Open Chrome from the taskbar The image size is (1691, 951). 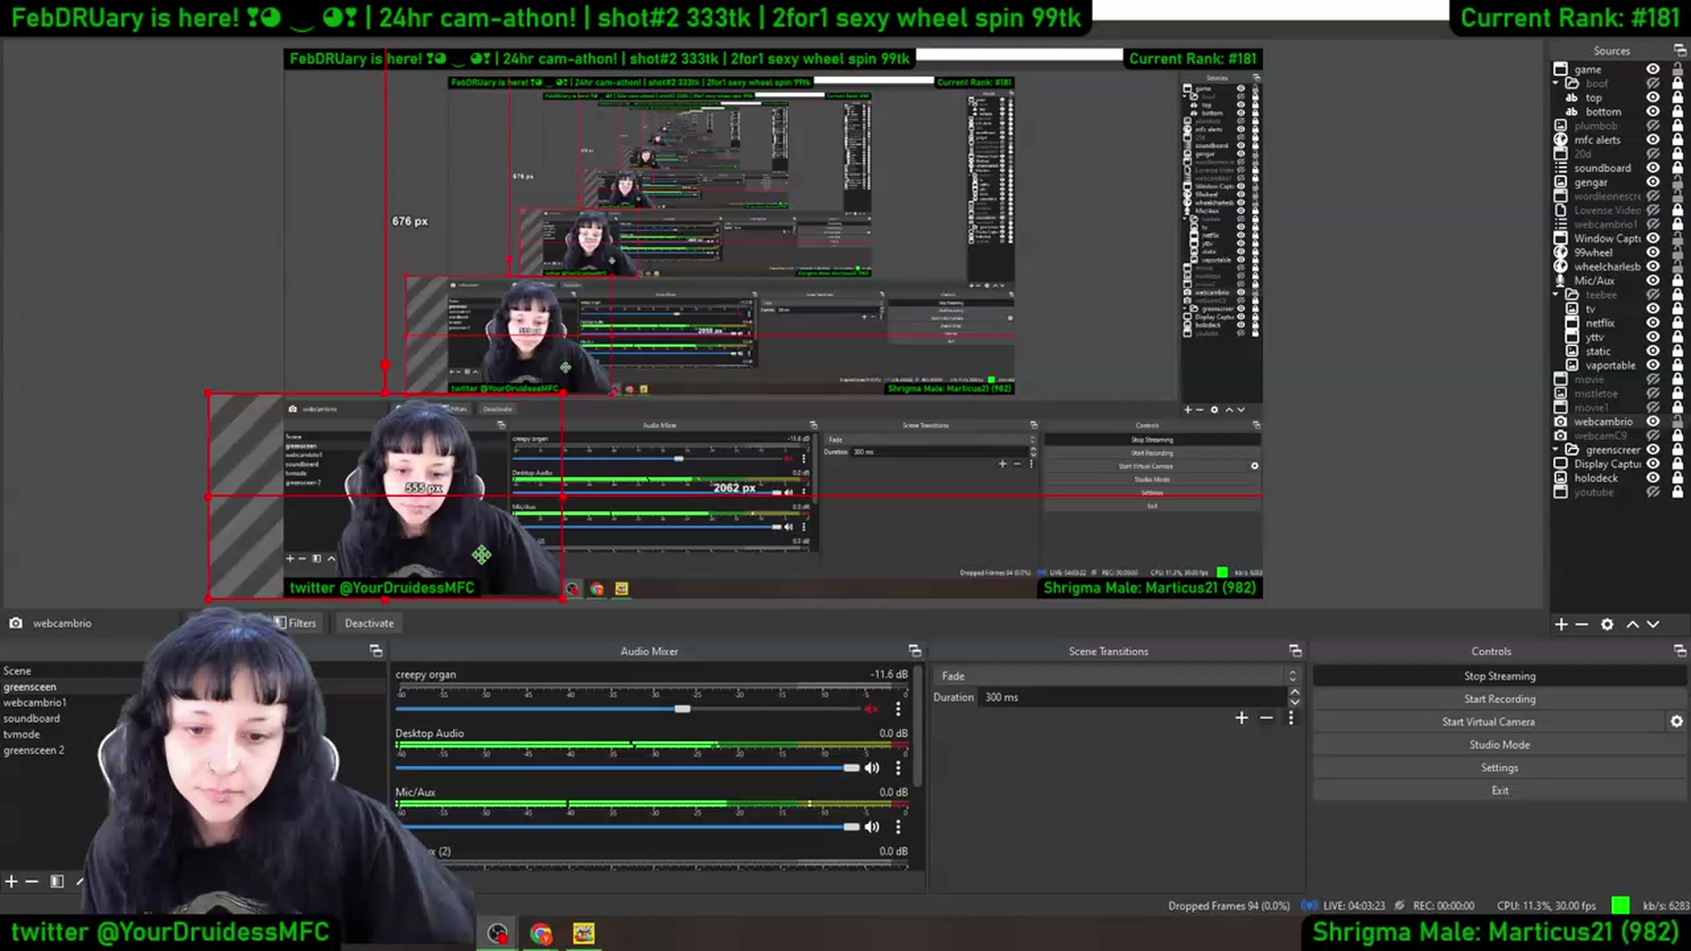point(541,933)
